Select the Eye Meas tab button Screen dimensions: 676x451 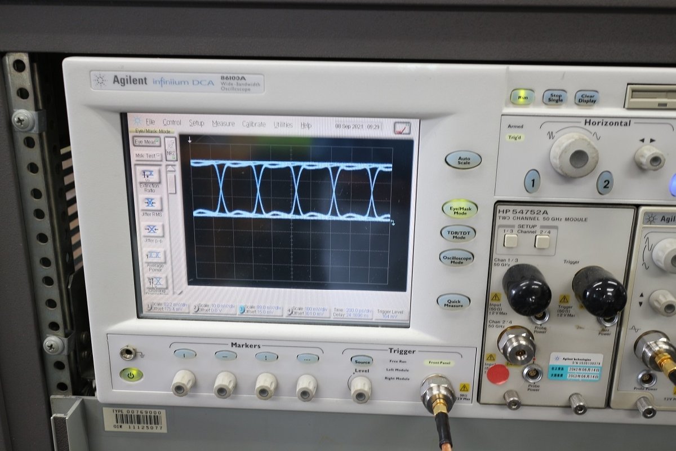tap(146, 142)
